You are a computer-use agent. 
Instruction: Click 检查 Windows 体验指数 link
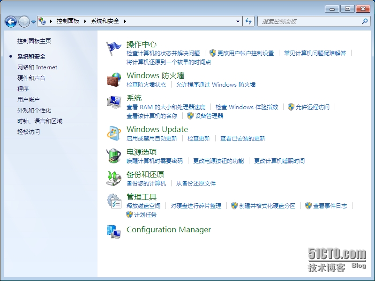click(247, 107)
